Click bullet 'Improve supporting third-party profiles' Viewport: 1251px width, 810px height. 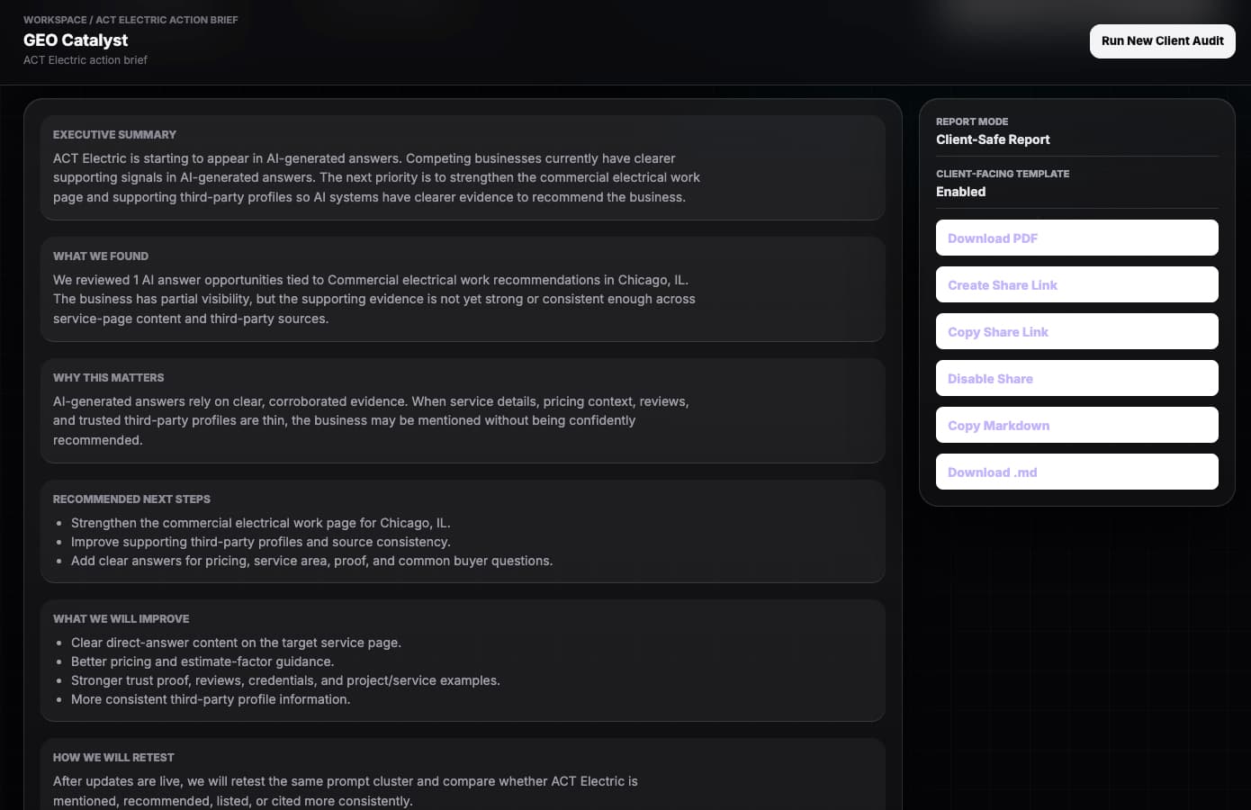[x=261, y=542]
